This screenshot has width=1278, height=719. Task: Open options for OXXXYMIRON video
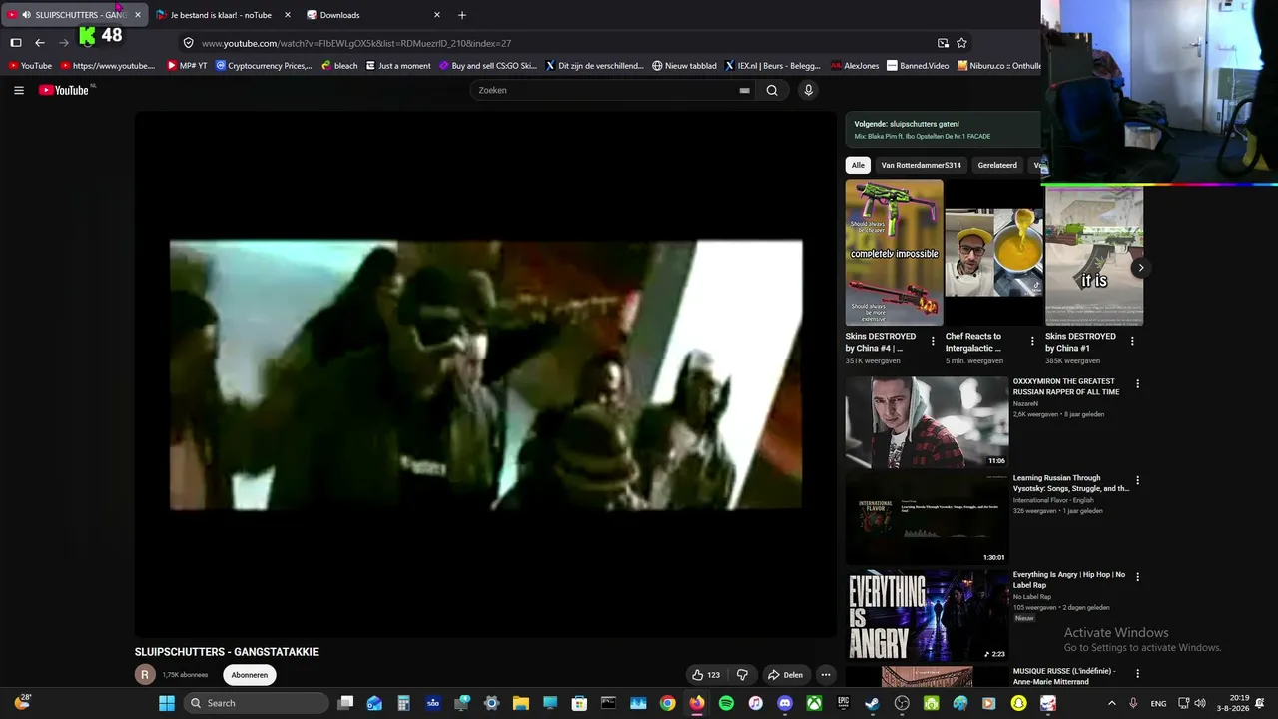[x=1137, y=384]
